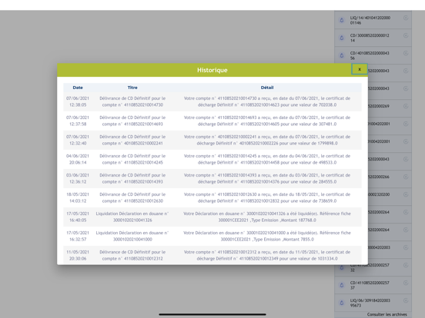Select the date 11/05/2021 20:30:06
Screen dimensions: 425x318
(x=78, y=255)
